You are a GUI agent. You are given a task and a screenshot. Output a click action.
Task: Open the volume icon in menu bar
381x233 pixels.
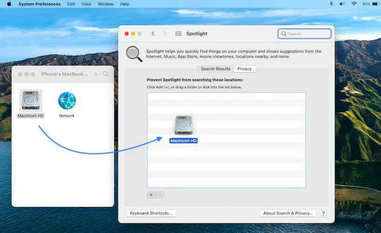(342, 4)
